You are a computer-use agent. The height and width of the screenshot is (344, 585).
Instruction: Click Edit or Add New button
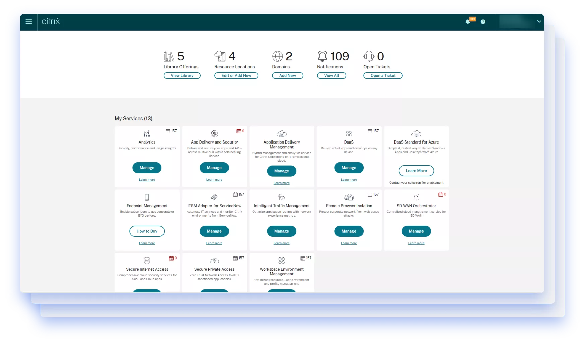coord(236,76)
